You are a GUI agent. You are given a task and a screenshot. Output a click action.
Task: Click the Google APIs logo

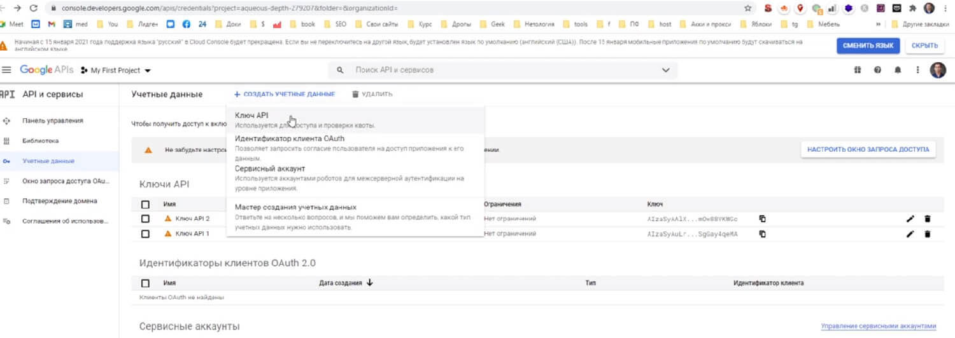click(x=46, y=70)
